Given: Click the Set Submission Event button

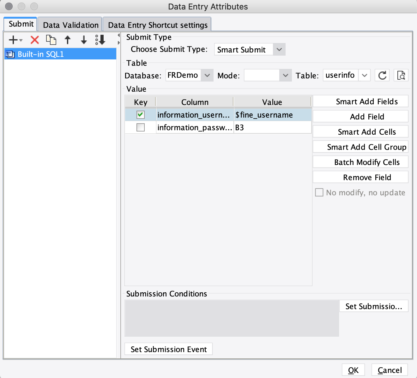Looking at the screenshot, I should pos(168,349).
